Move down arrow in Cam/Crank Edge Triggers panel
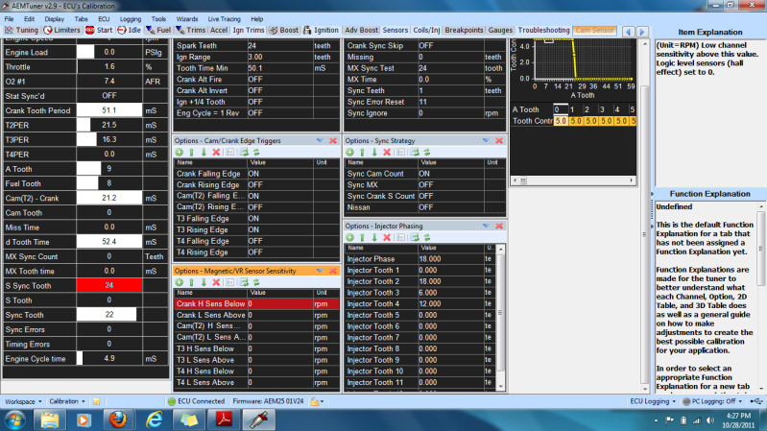Screen dimensions: 767x431 [x=204, y=153]
